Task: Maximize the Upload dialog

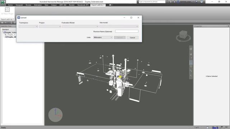Action: [x=131, y=18]
